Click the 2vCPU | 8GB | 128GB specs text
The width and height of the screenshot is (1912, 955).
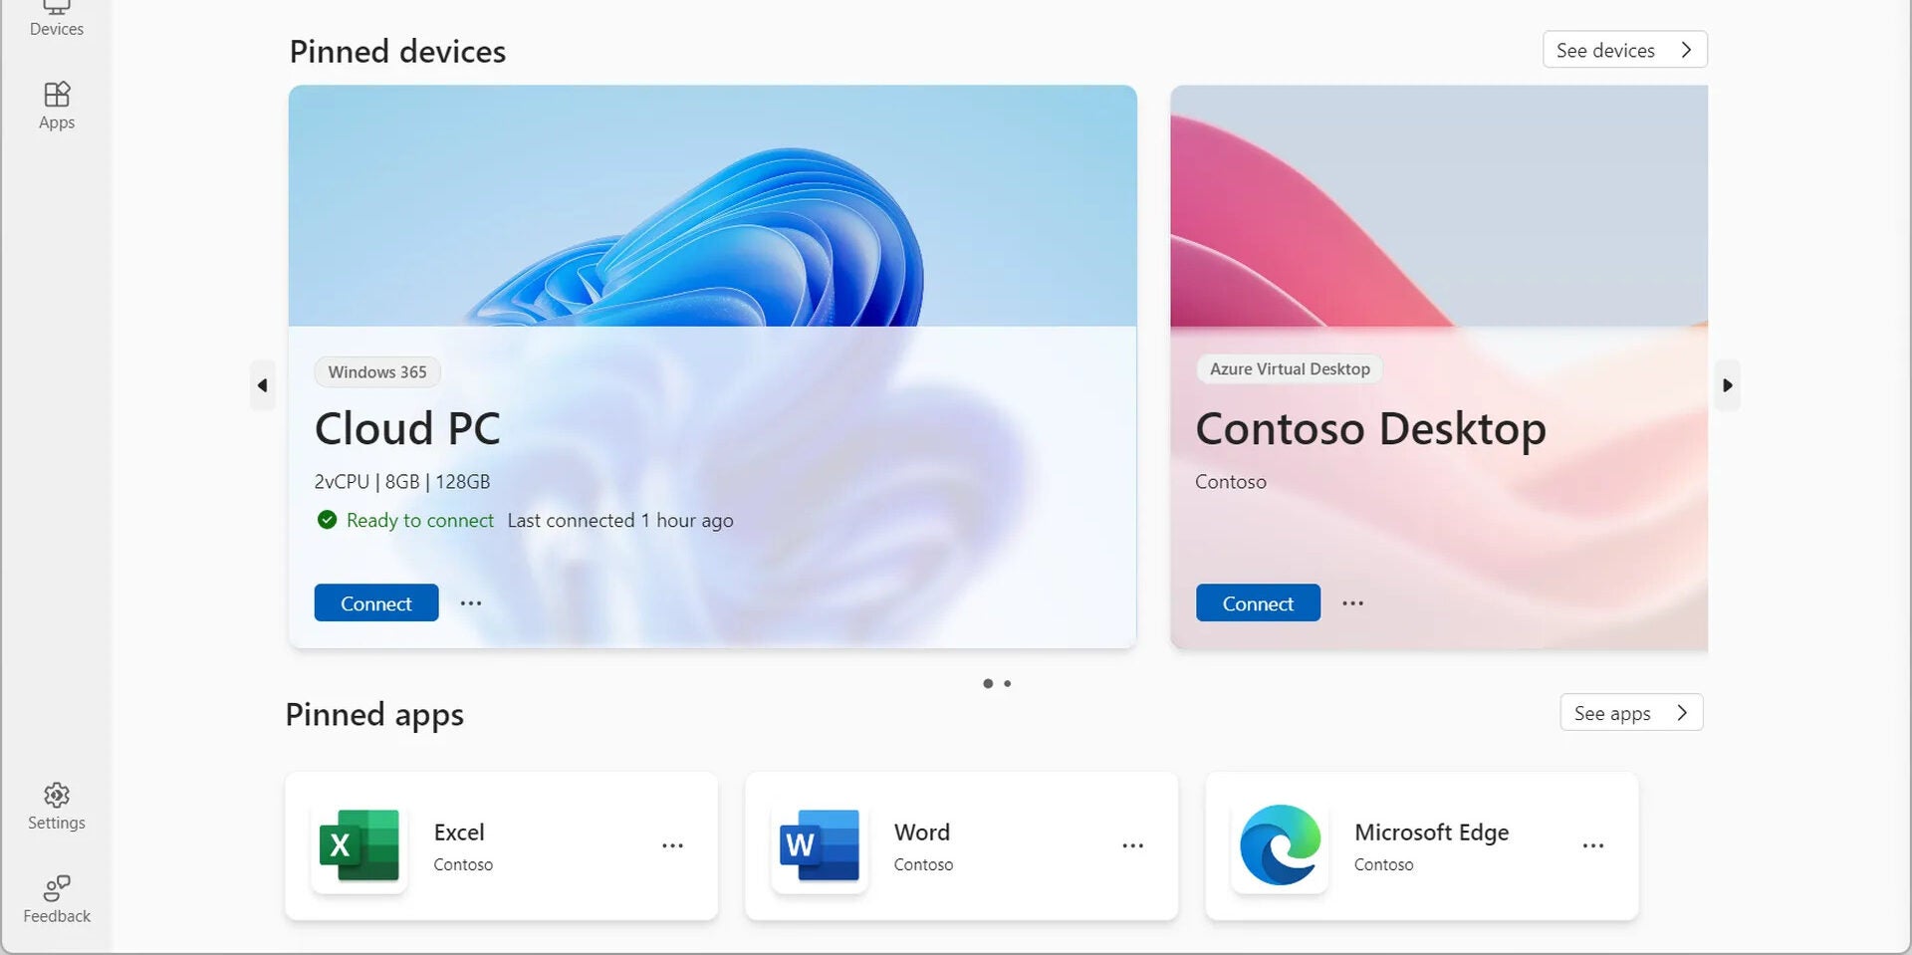click(x=402, y=481)
